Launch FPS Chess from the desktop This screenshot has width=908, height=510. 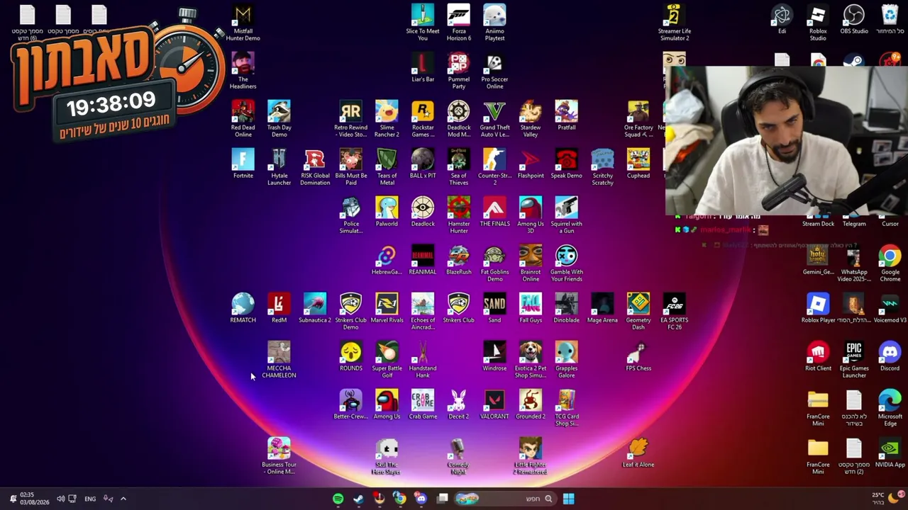tap(638, 356)
